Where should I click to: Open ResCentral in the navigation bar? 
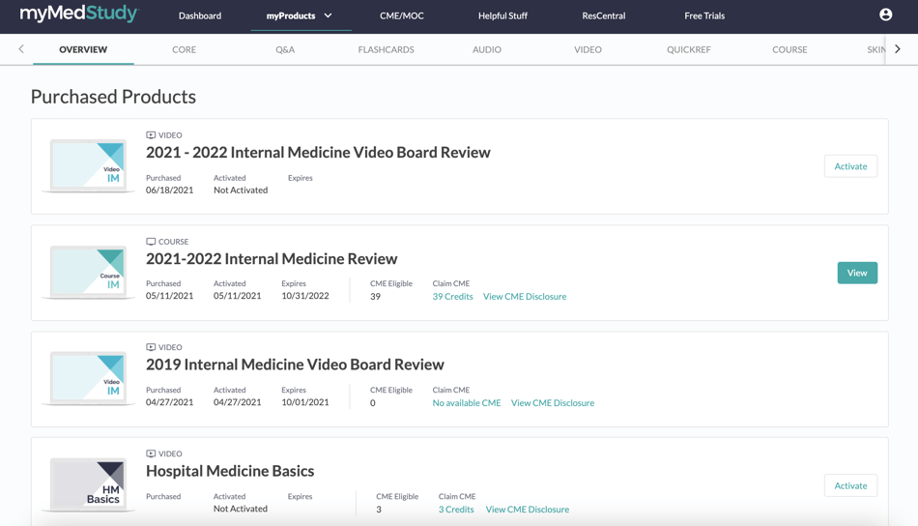[x=604, y=15]
